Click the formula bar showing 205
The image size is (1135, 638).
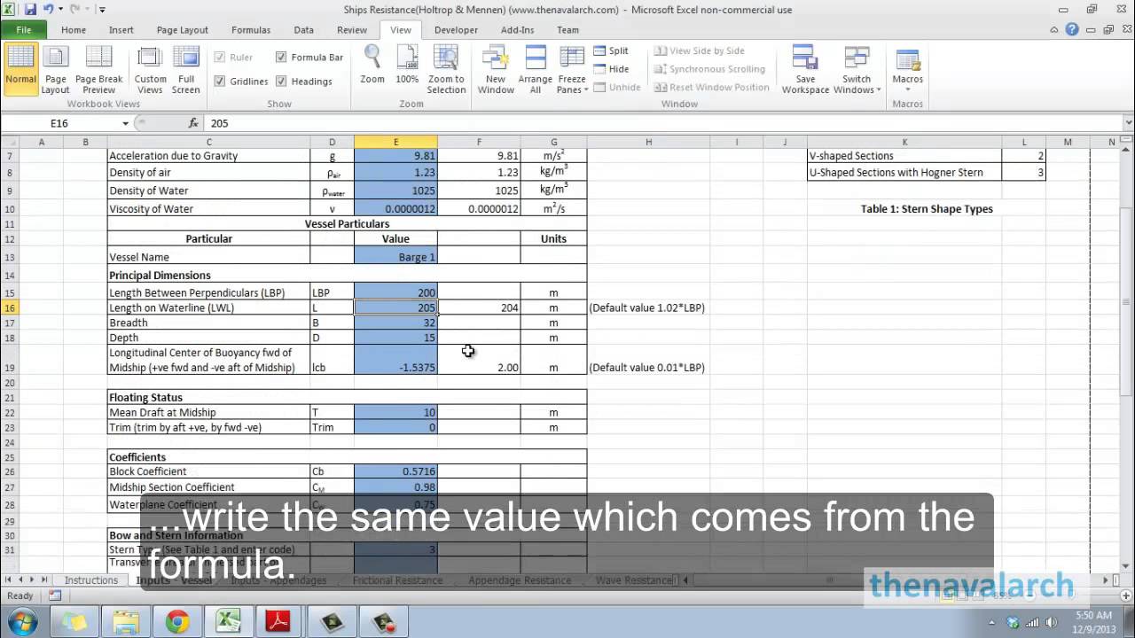pyautogui.click(x=661, y=123)
